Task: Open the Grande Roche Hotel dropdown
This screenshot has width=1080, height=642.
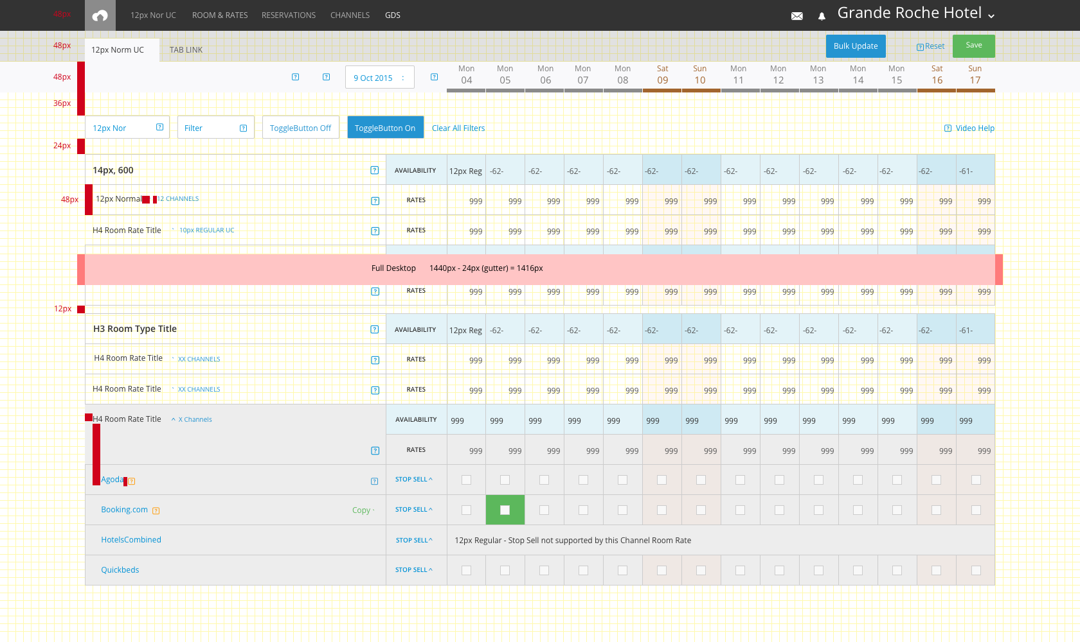Action: [916, 13]
